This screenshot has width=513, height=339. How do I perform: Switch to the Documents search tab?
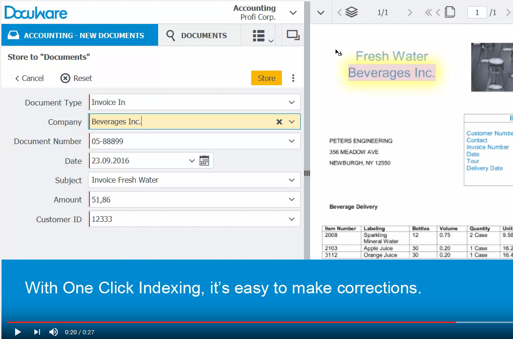coord(197,36)
